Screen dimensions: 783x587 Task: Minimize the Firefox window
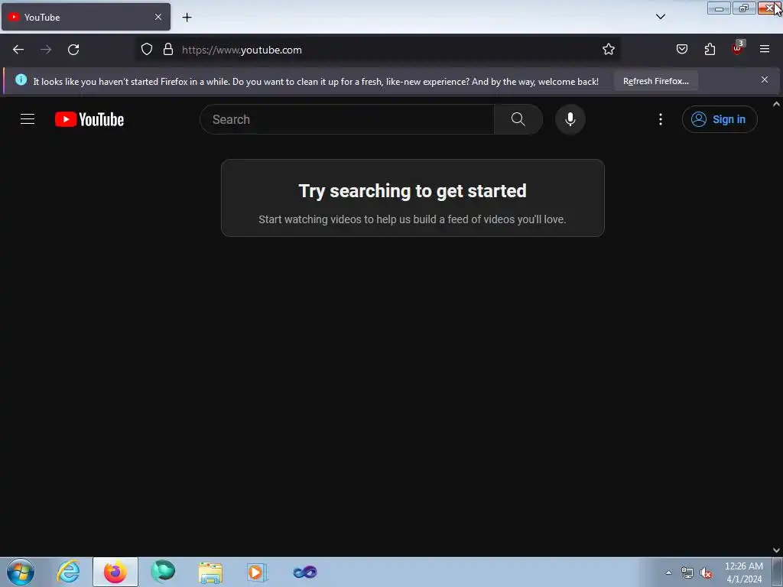[x=719, y=8]
